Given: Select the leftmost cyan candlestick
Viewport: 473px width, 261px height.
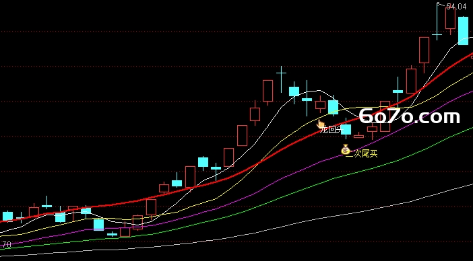Looking at the screenshot, I should pos(8,217).
